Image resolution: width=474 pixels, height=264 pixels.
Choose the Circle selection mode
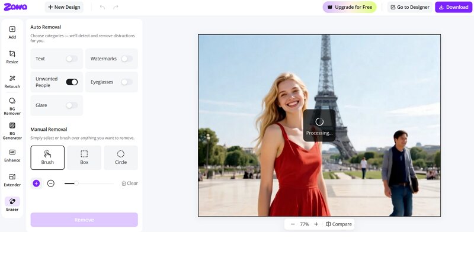coord(121,157)
